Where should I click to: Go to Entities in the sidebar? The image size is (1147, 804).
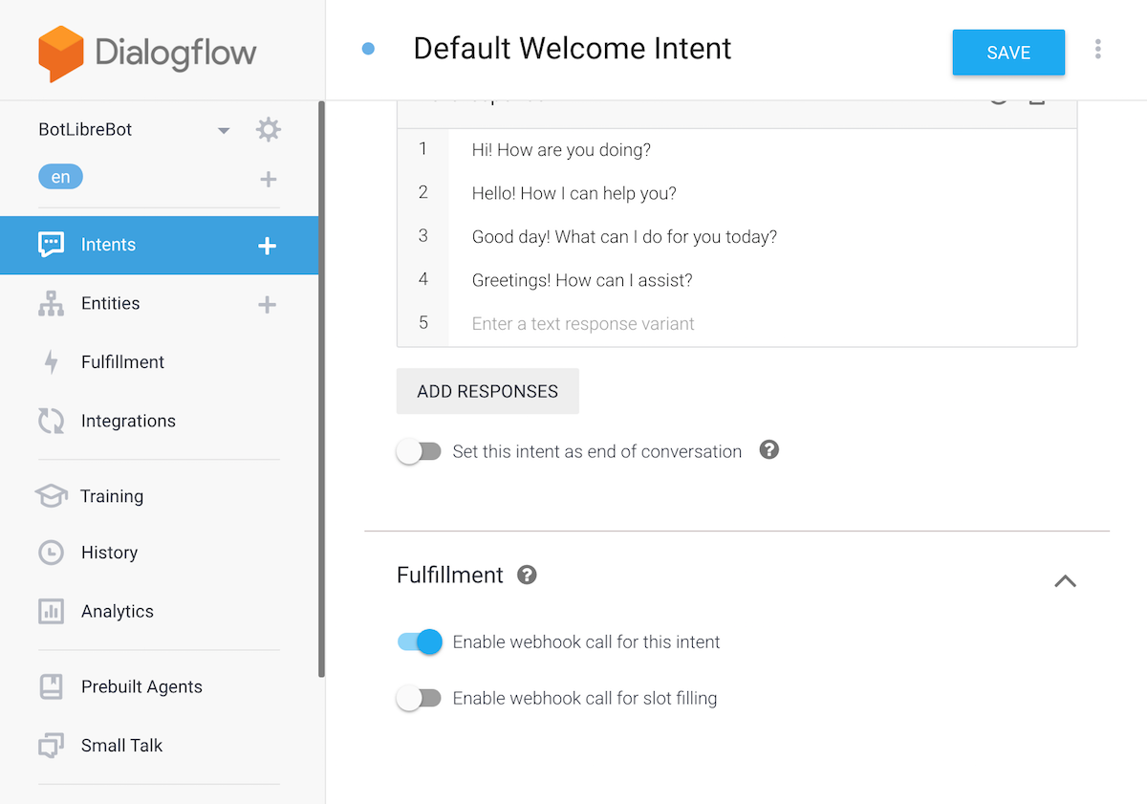pyautogui.click(x=110, y=303)
